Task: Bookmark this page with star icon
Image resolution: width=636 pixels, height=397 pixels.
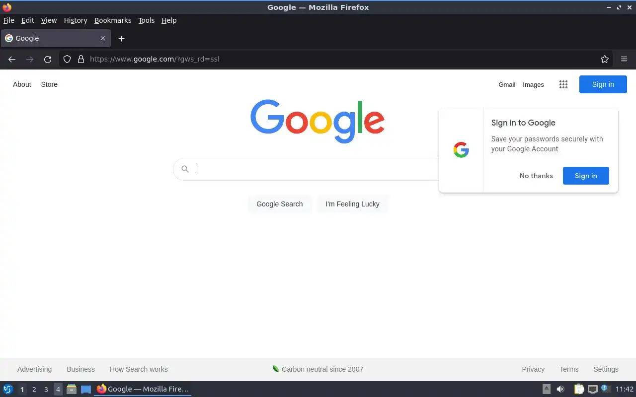Action: tap(605, 59)
